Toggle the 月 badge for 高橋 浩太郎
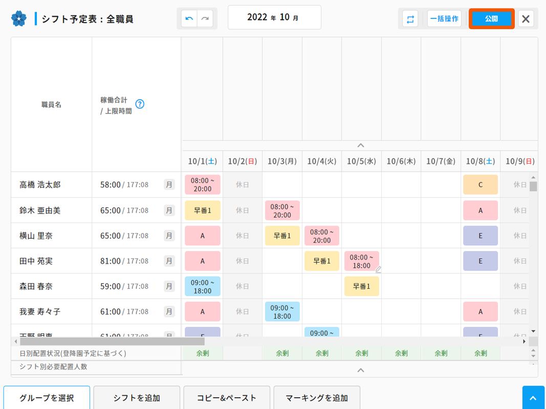The image size is (546, 409). point(169,185)
